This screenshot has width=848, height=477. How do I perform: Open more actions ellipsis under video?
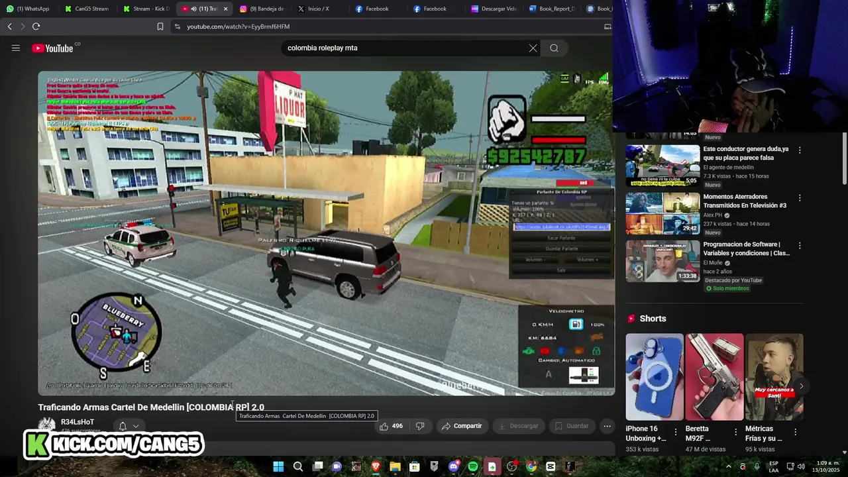pyautogui.click(x=607, y=426)
